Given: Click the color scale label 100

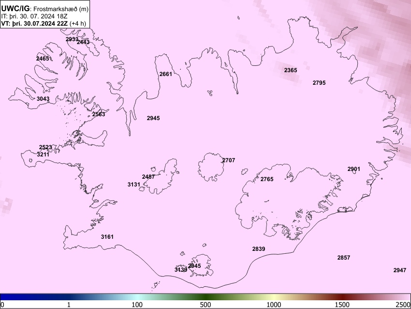Looking at the screenshot, I should [137, 305].
